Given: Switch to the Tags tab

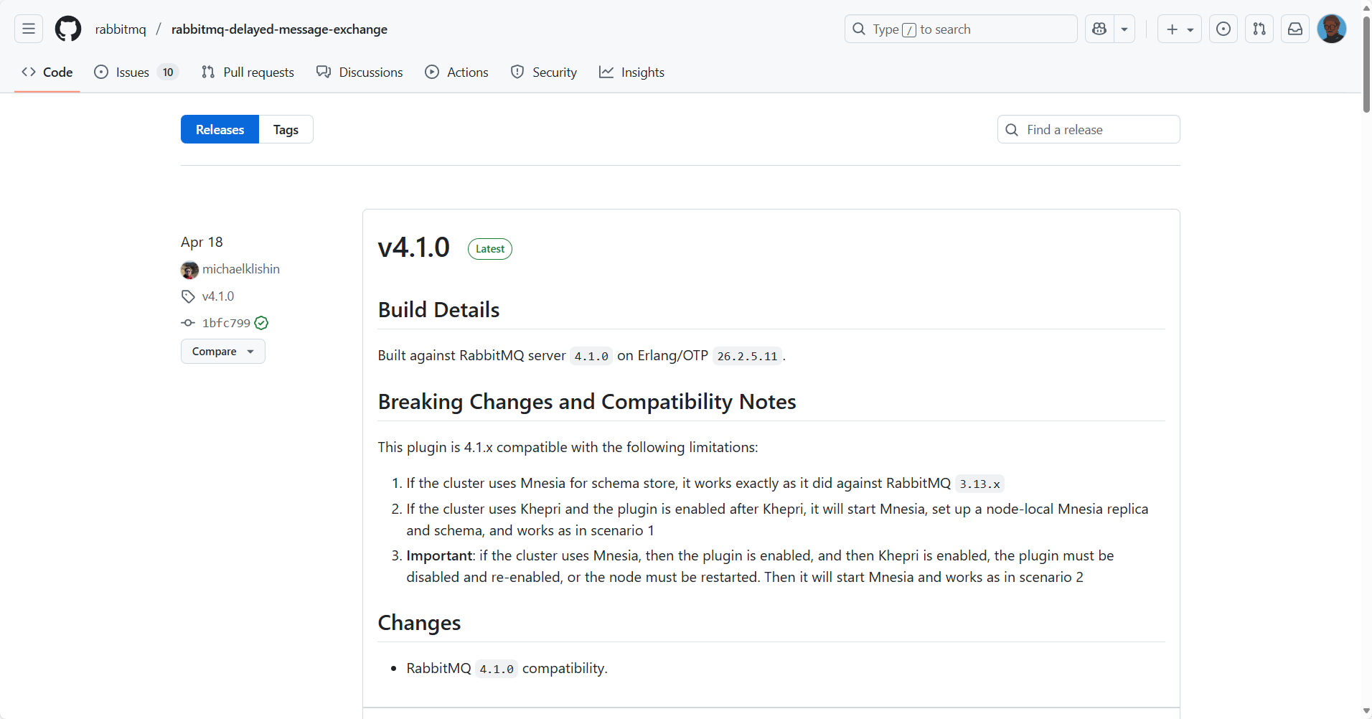Looking at the screenshot, I should 286,130.
